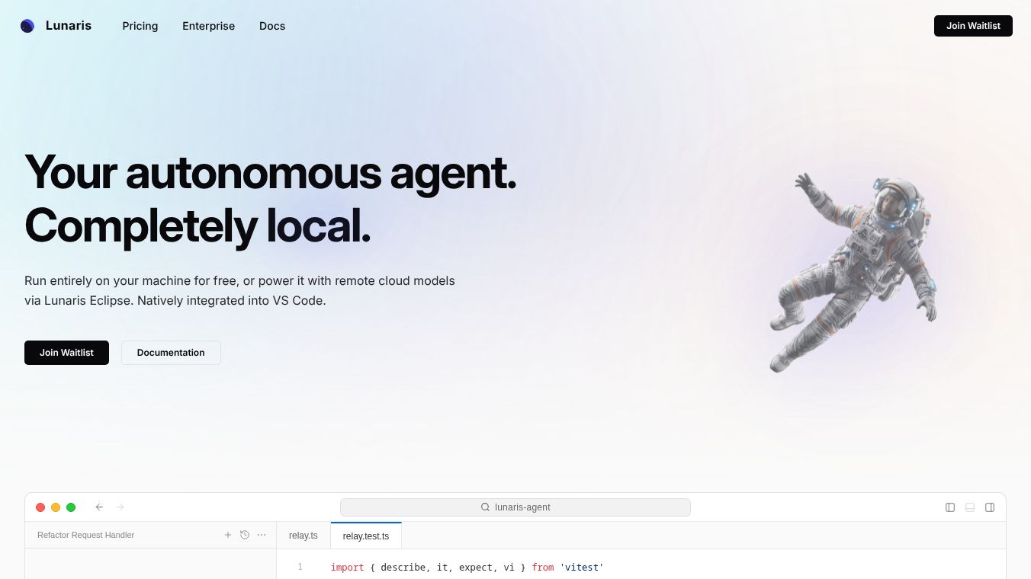1031x579 pixels.
Task: Click the red close window dot
Action: point(40,507)
